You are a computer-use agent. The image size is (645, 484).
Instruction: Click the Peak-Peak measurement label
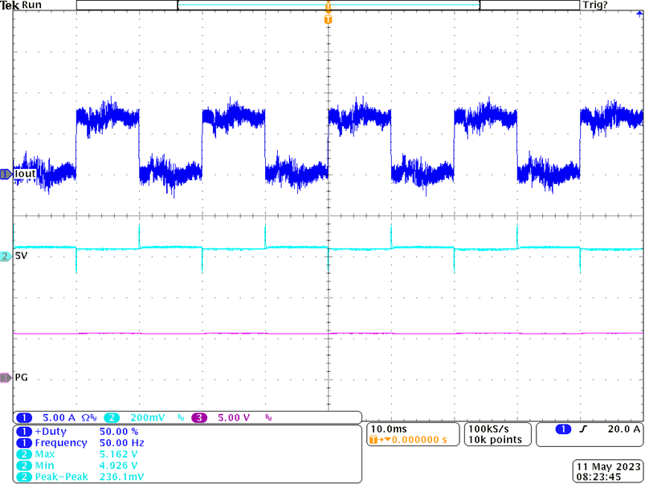coord(61,477)
